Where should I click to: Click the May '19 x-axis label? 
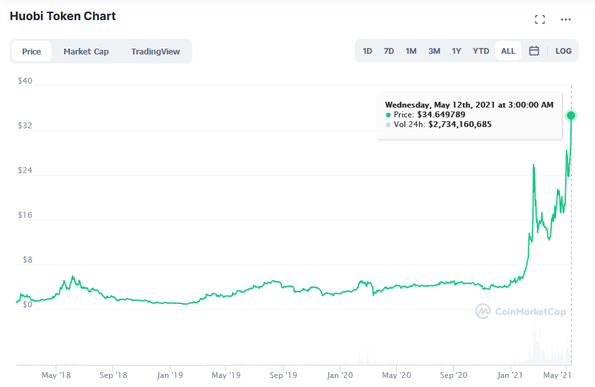tap(226, 375)
